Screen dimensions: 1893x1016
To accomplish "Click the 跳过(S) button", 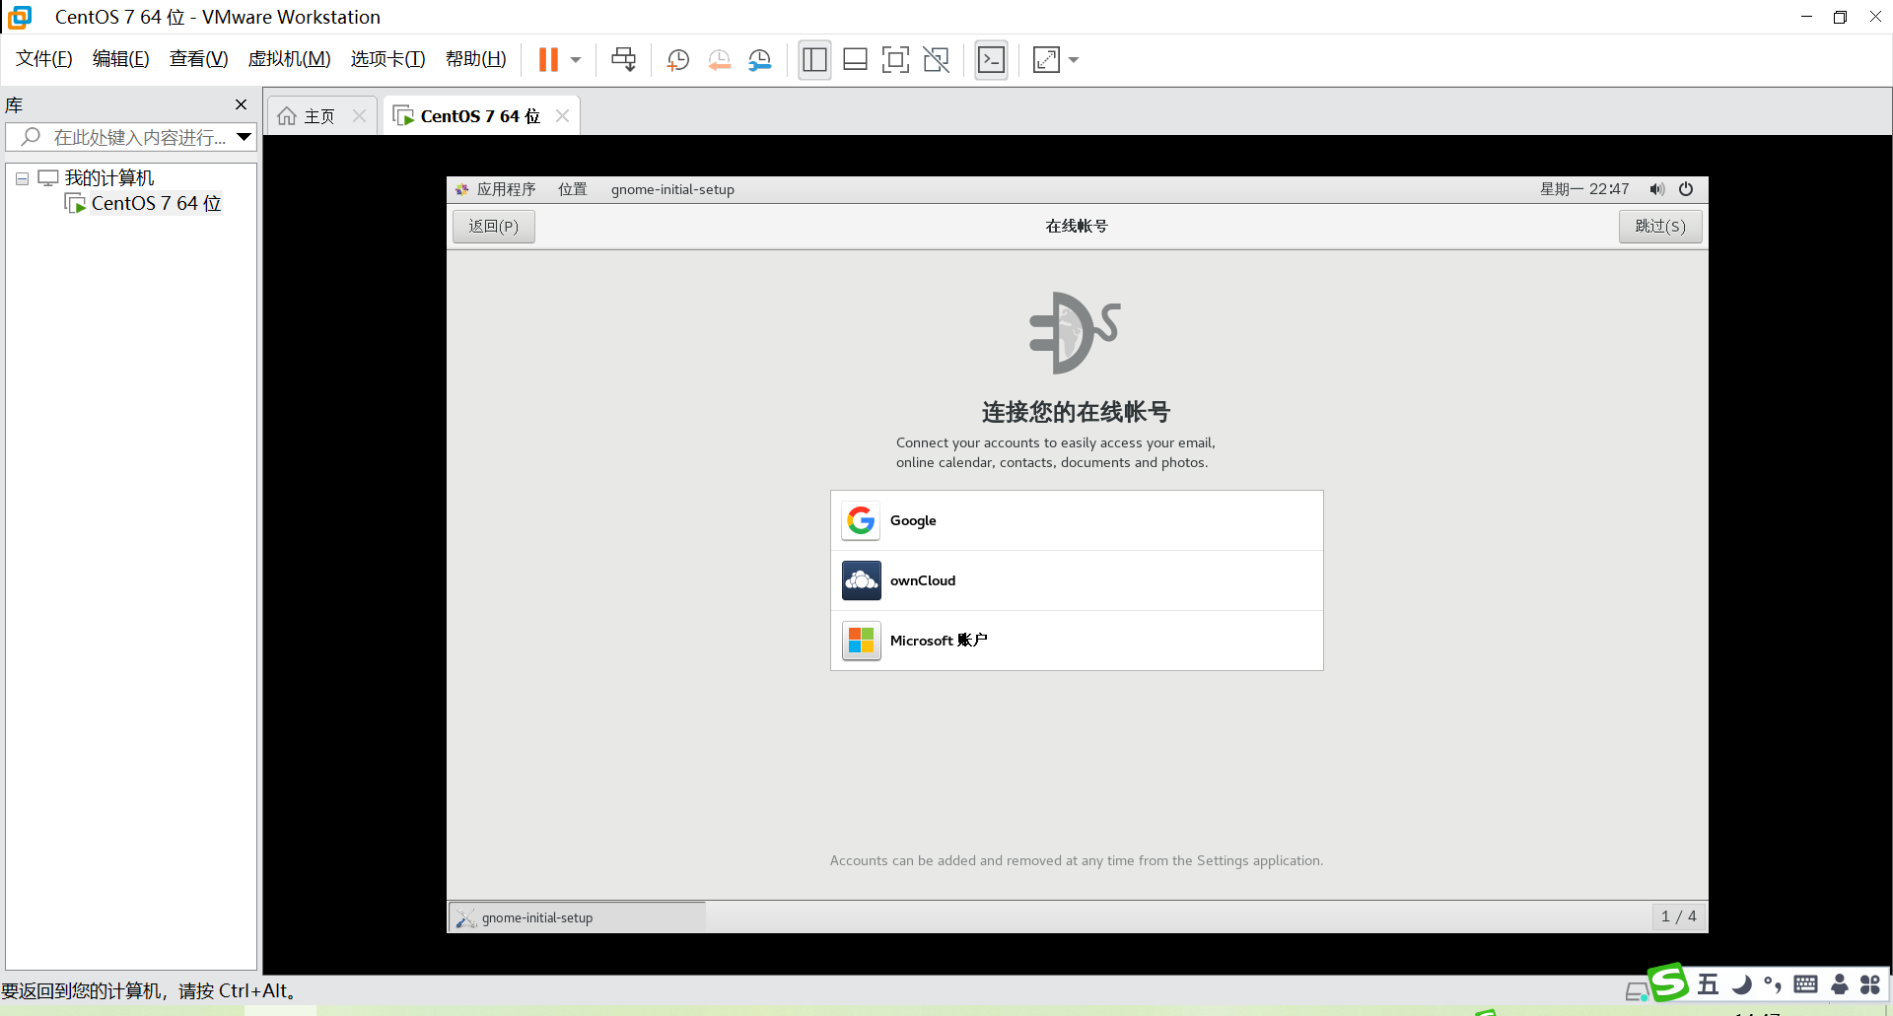I will point(1660,227).
